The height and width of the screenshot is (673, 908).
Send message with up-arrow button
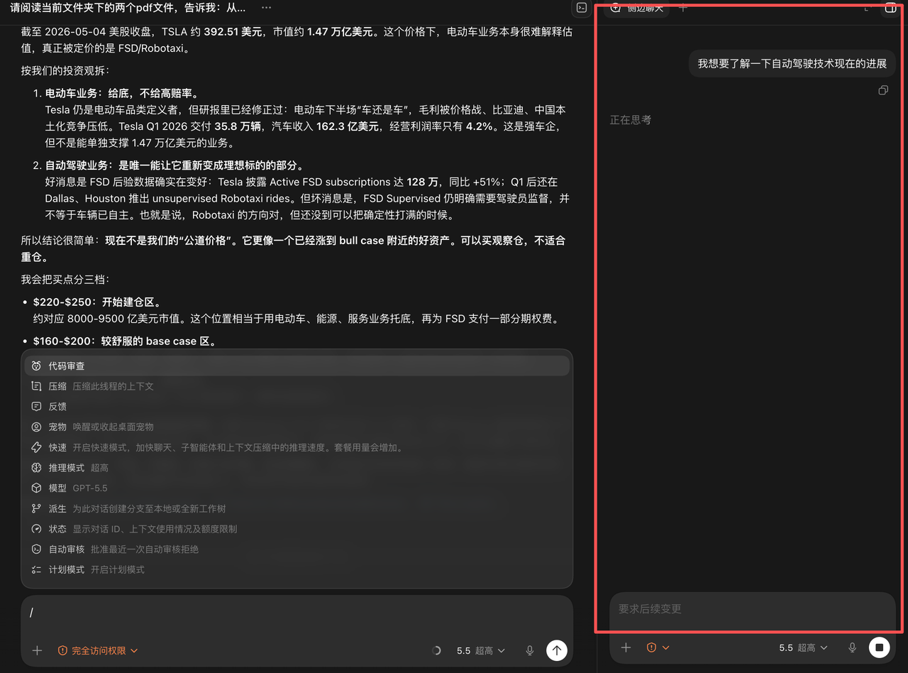pyautogui.click(x=557, y=650)
